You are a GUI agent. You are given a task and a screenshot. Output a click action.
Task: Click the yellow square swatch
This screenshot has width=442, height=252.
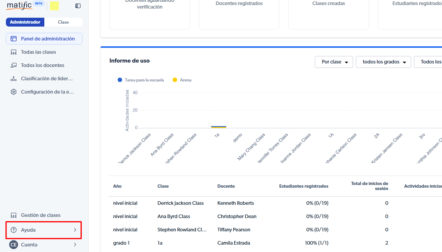point(54,6)
